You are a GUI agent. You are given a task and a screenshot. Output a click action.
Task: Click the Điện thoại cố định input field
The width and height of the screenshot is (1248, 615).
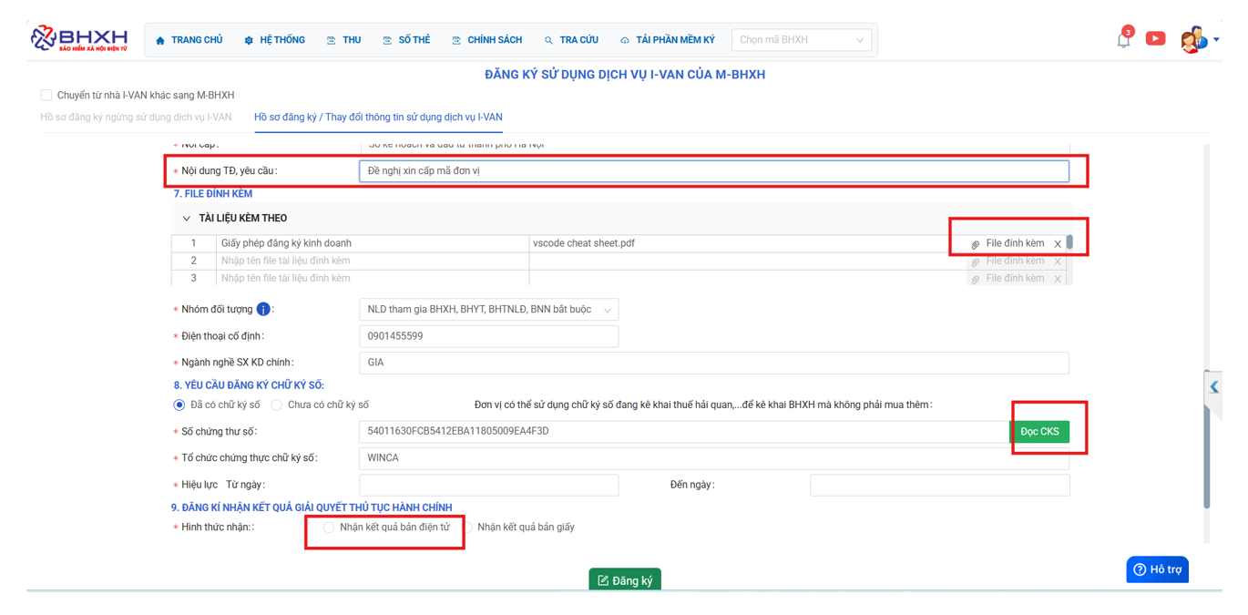[488, 336]
